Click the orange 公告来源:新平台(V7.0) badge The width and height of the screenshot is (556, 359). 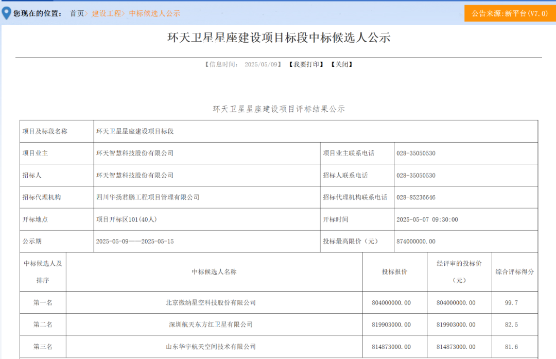click(x=510, y=13)
